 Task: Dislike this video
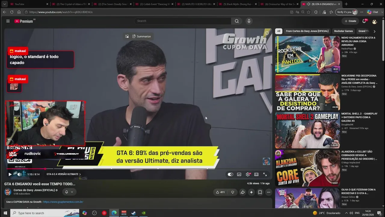233,192
